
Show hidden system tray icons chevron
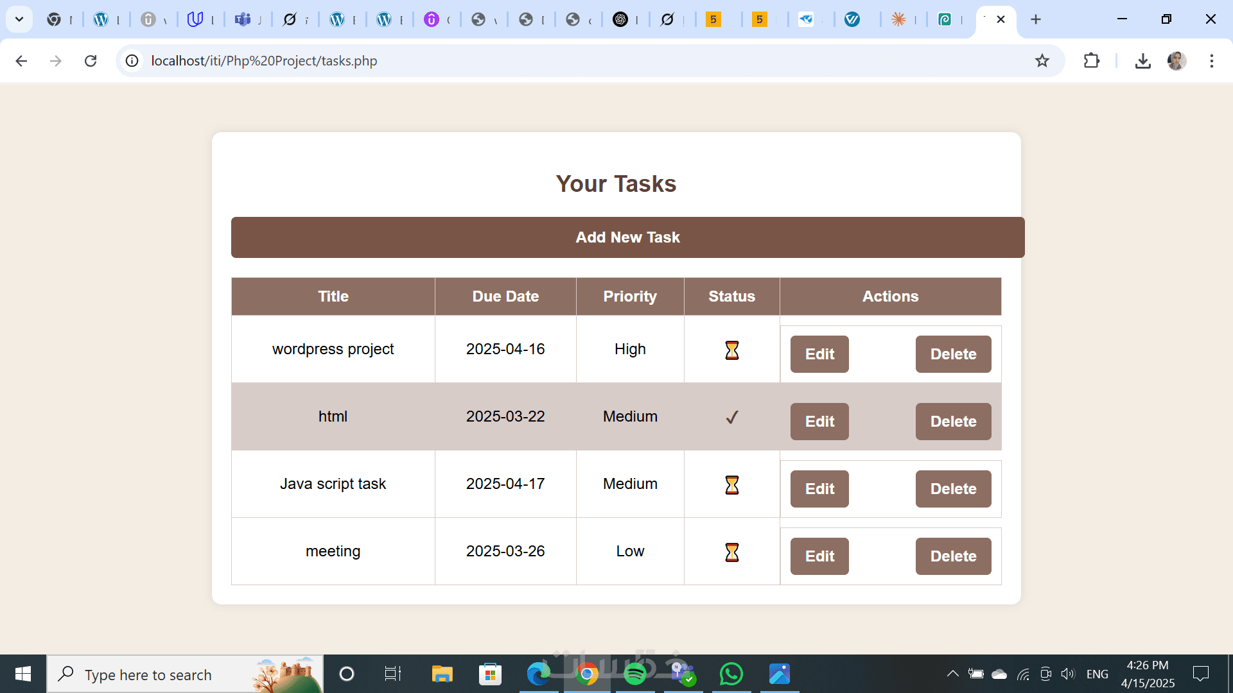click(952, 674)
